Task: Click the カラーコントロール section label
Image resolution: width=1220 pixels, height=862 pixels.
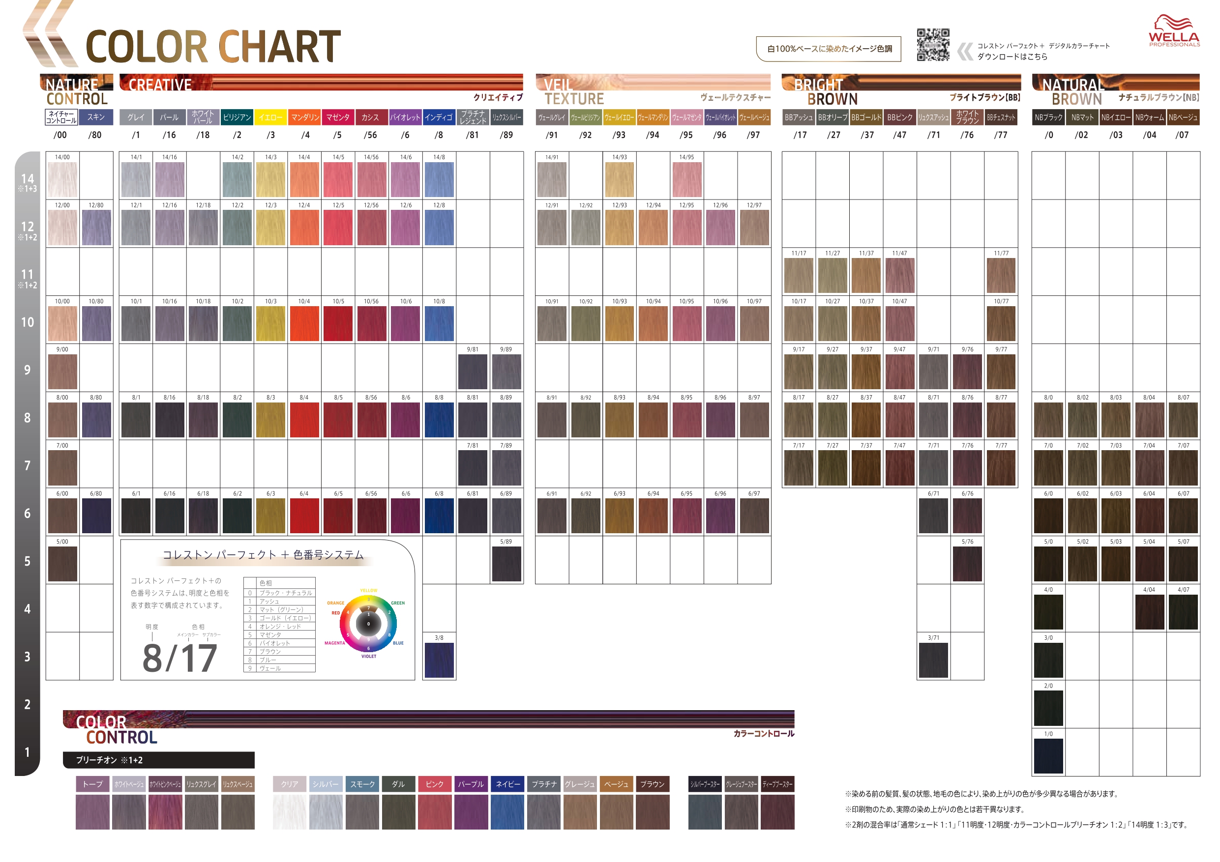Action: click(x=764, y=733)
